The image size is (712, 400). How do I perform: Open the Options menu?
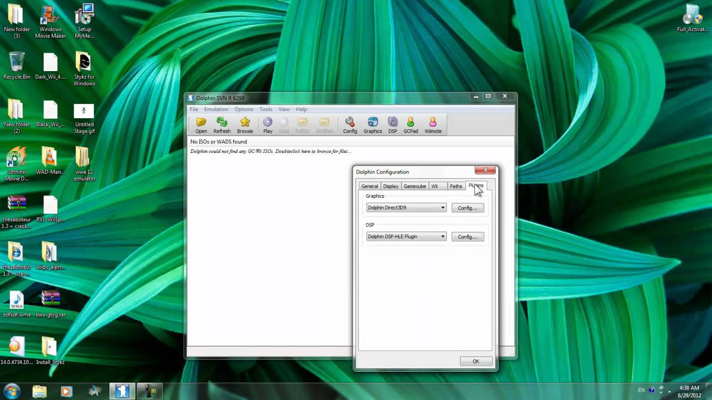click(x=244, y=109)
